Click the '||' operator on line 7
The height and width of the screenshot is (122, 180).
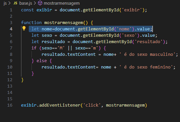[70, 48]
